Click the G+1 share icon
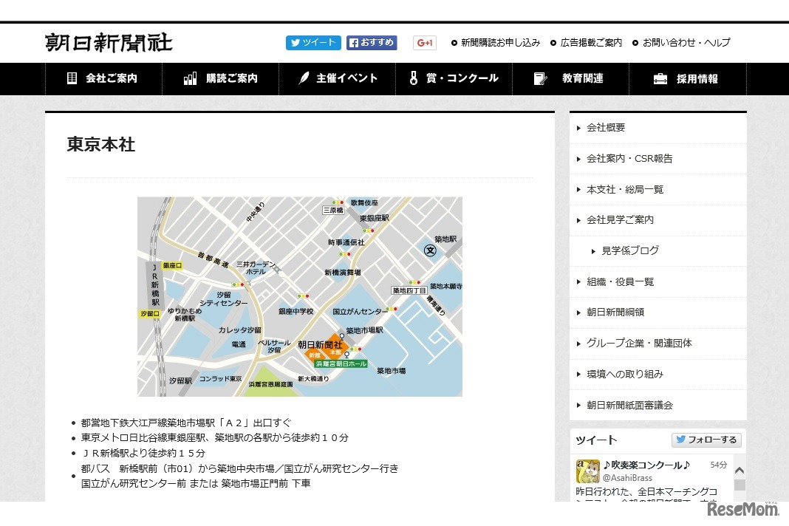 424,43
